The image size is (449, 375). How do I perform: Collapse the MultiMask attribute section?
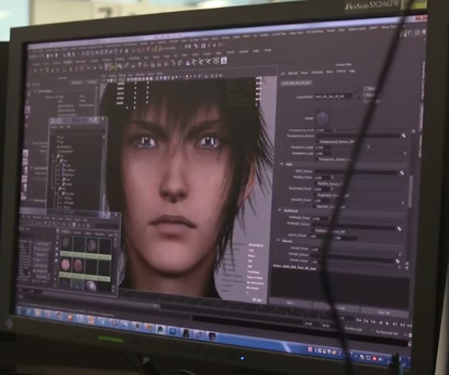[279, 210]
